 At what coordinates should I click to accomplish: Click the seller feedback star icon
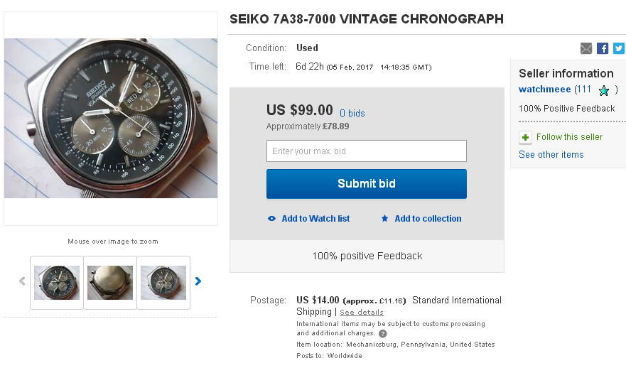[604, 90]
